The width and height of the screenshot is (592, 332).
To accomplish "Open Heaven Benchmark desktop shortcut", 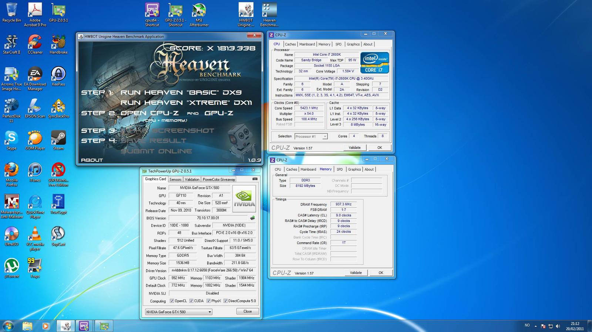I will [x=269, y=14].
